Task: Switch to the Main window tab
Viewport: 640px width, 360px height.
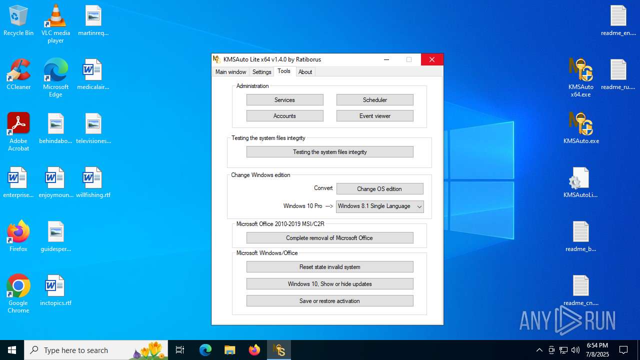Action: tap(230, 72)
